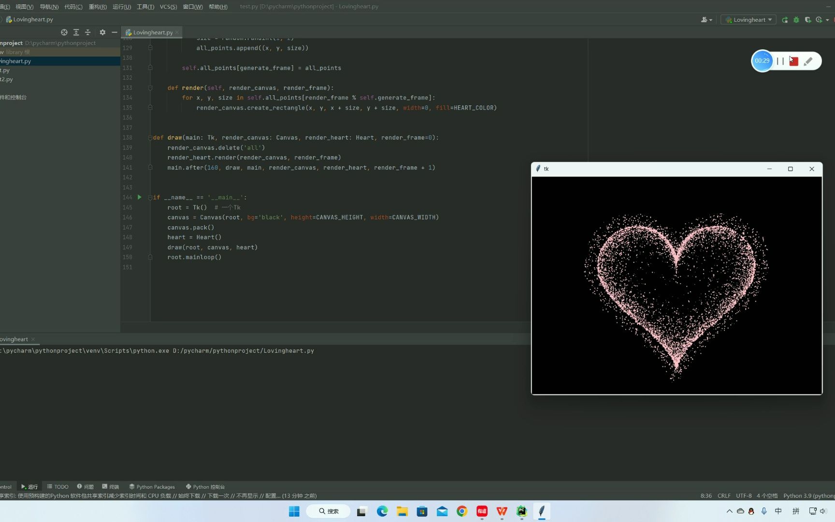Open Google Chrome from the taskbar
This screenshot has width=835, height=522.
click(462, 511)
